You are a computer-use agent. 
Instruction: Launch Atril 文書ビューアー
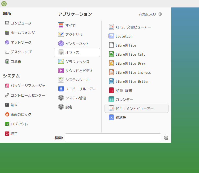coord(136,27)
